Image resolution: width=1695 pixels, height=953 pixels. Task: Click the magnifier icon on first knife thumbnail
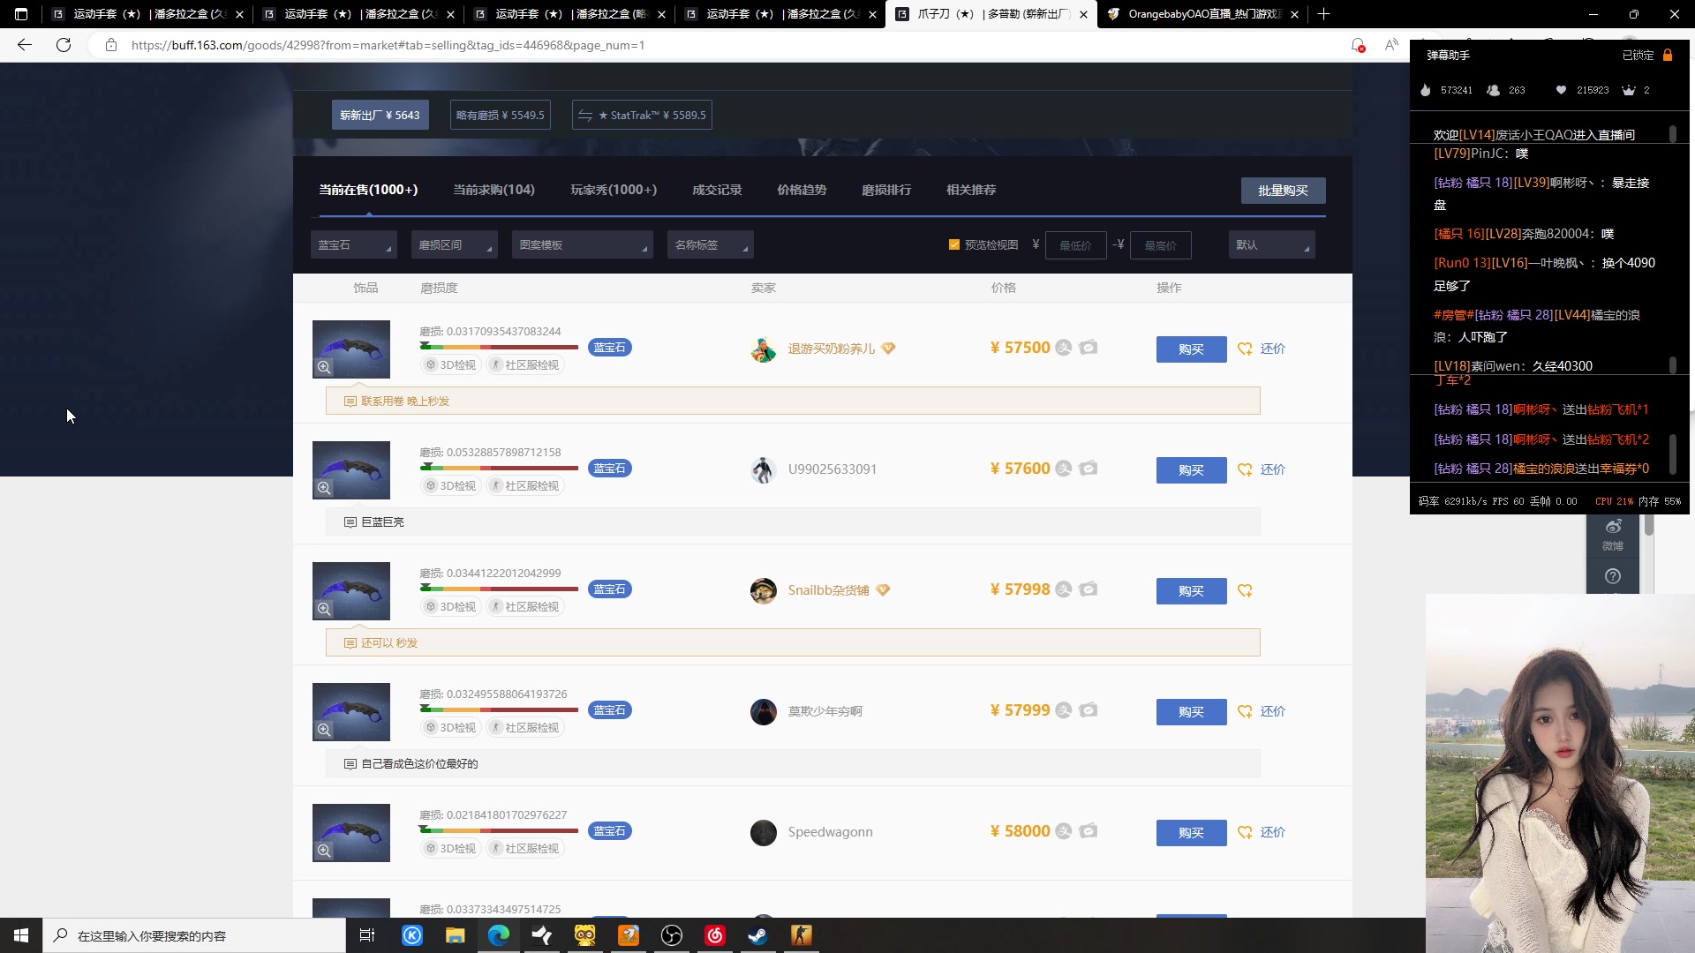point(324,367)
